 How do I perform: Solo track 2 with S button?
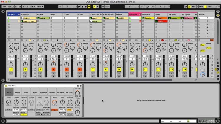25,73
